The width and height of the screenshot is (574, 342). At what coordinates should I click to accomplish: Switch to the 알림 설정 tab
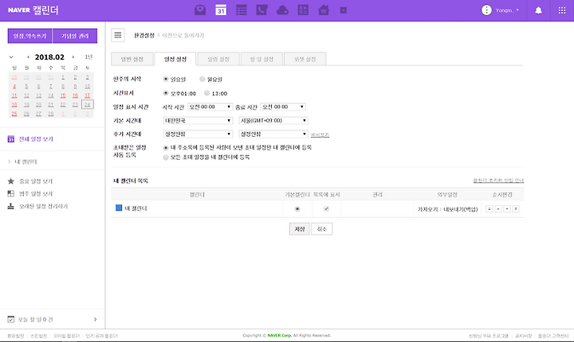coord(218,59)
